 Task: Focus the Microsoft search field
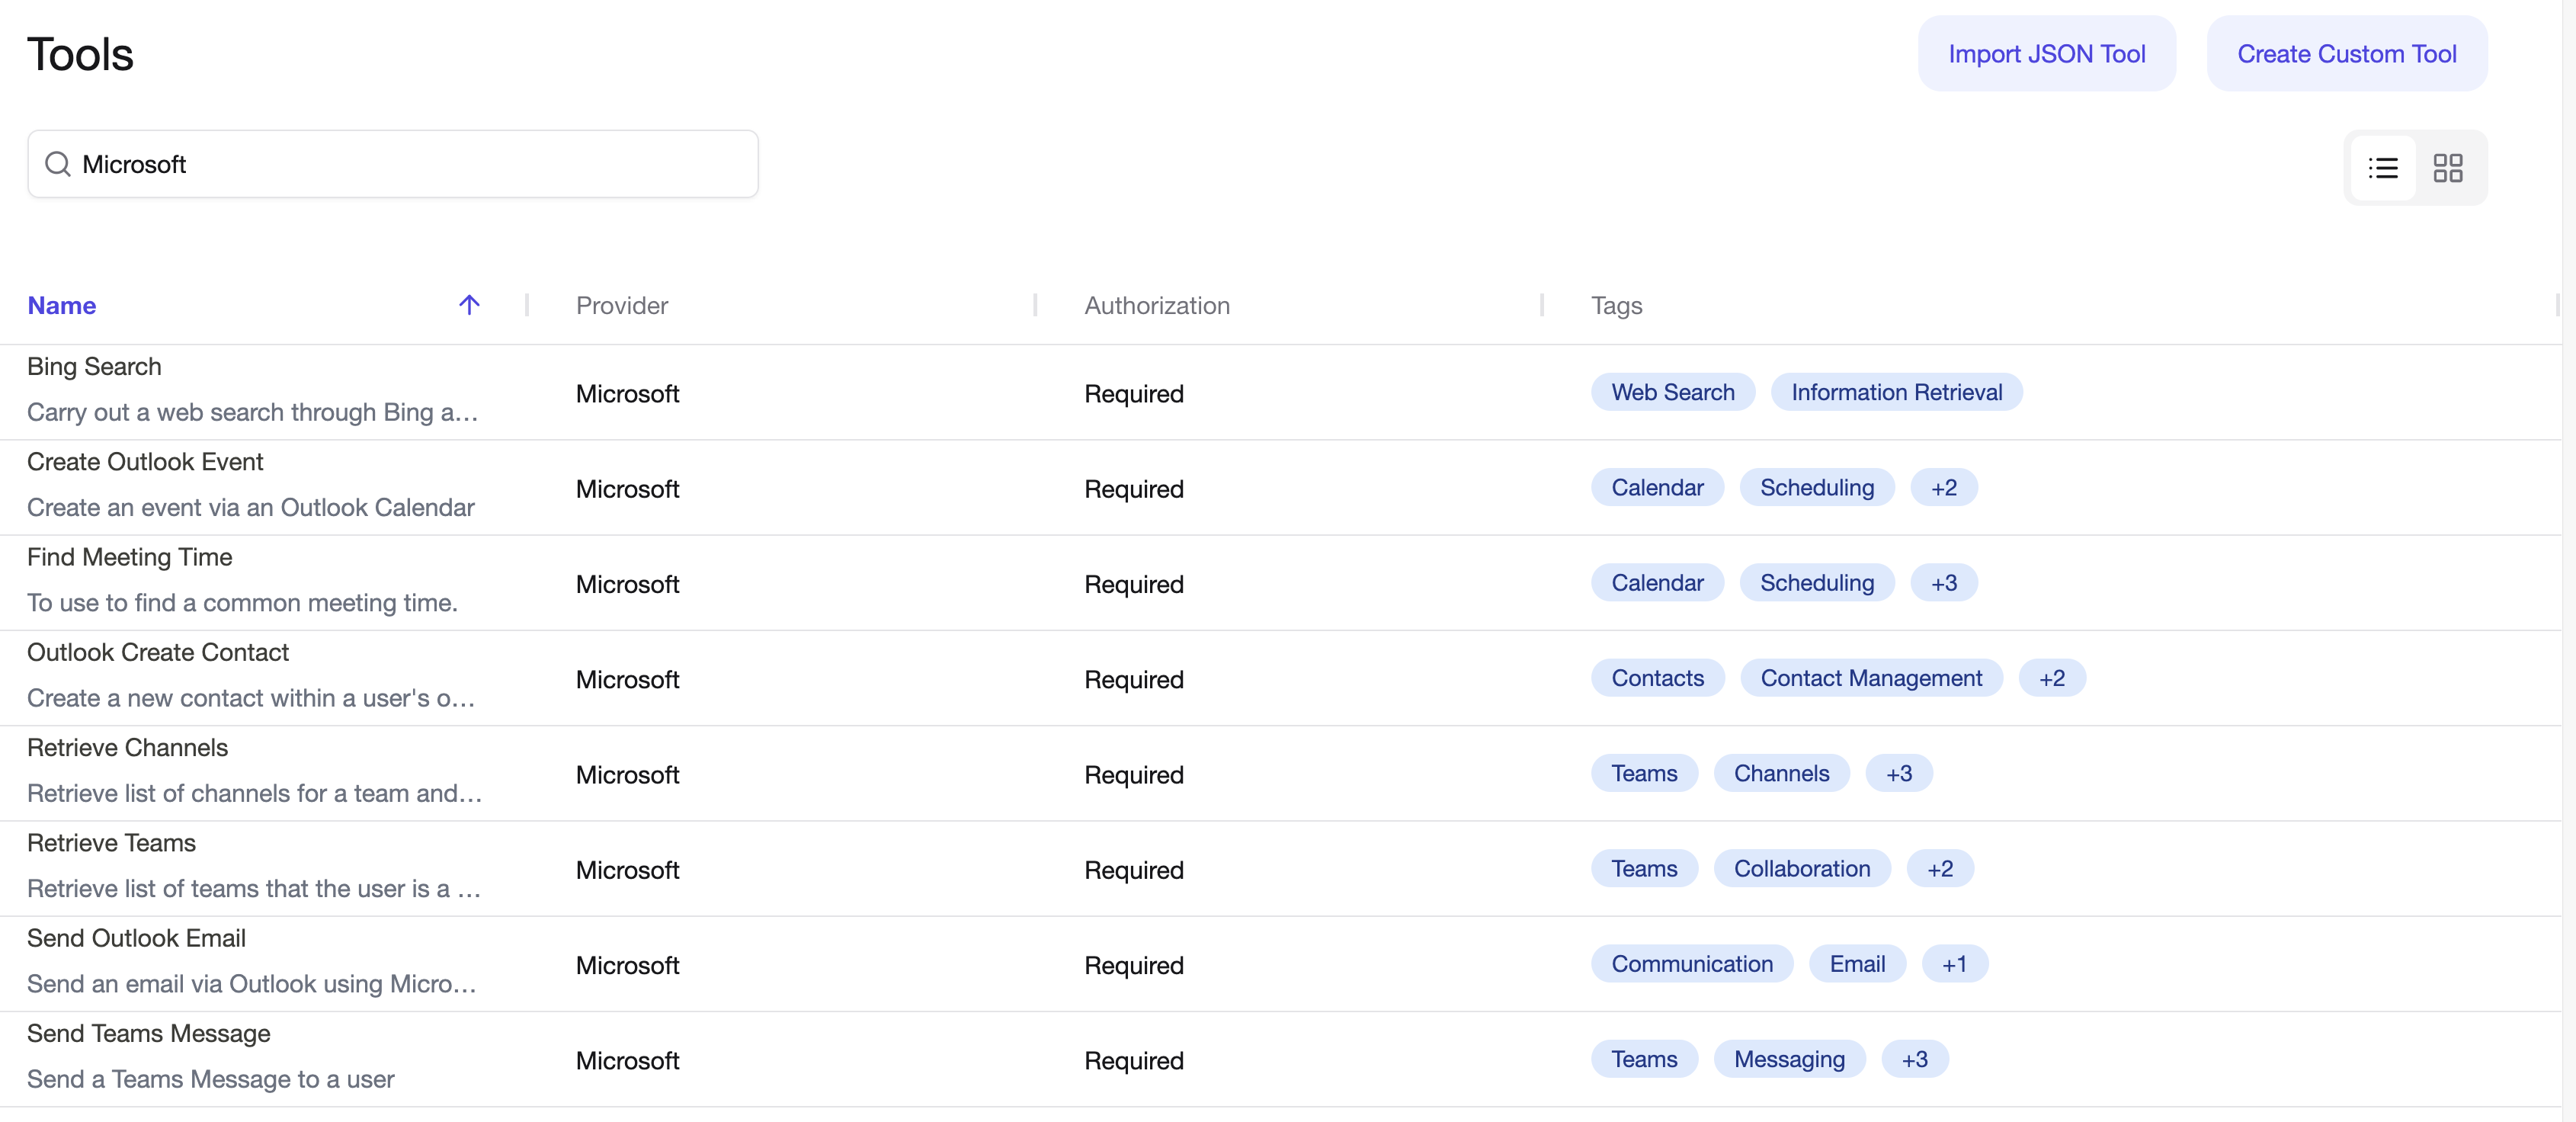point(393,164)
